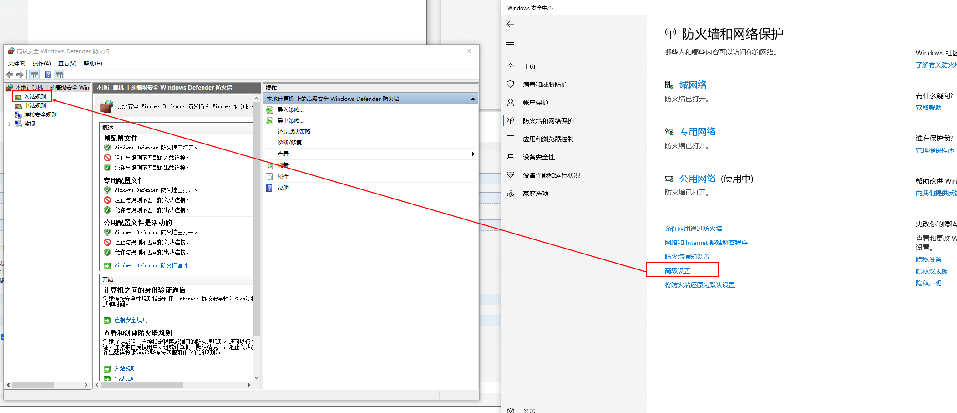Toggle the action pane via its toolbar icon
Screen dimensions: 957x413
click(59, 75)
